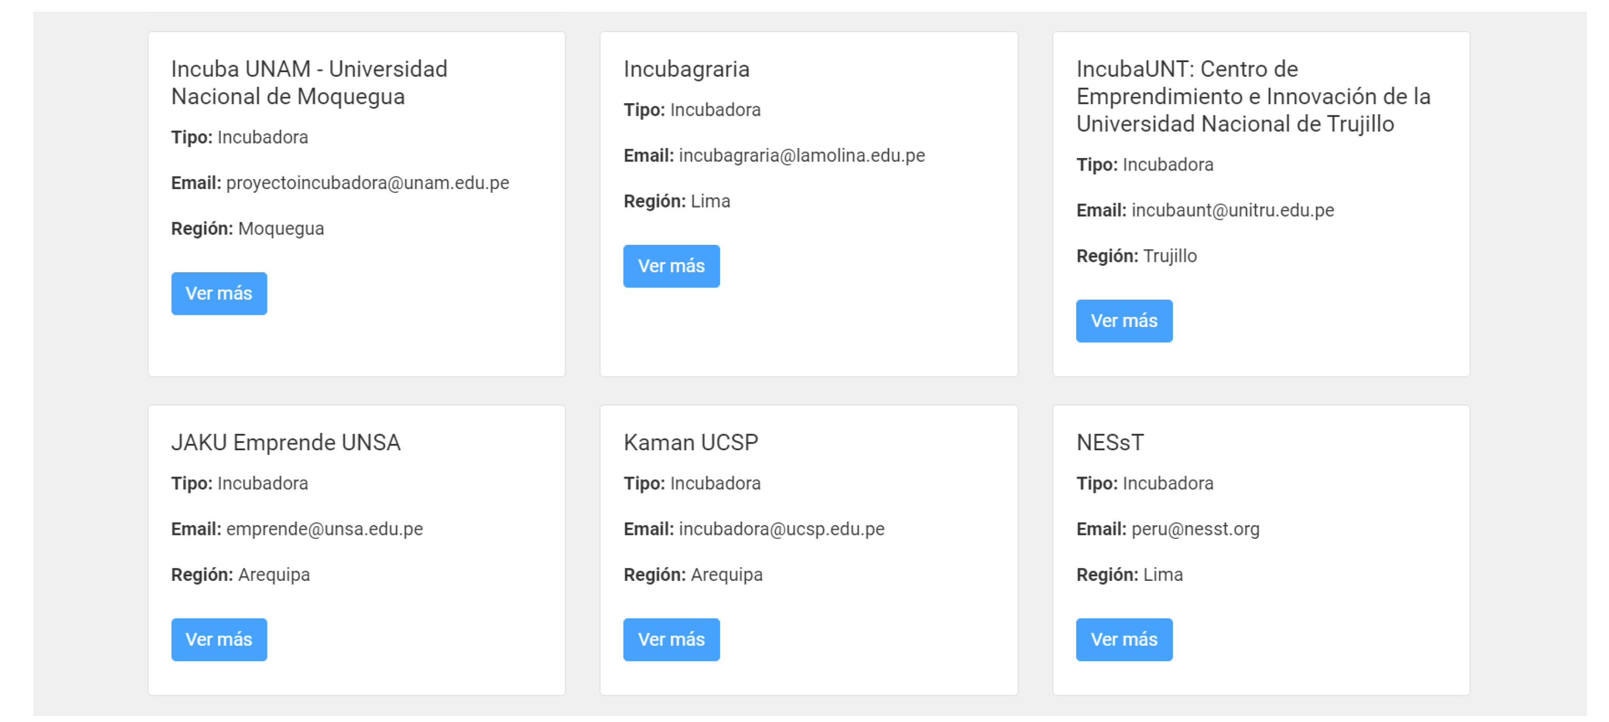Click the Kaman UCSP card title
This screenshot has width=1609, height=722.
tap(691, 442)
